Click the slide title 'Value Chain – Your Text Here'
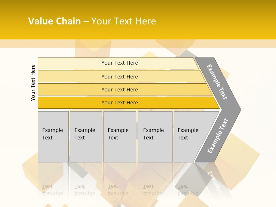Viewport: 276px width, 207px height. [92, 21]
